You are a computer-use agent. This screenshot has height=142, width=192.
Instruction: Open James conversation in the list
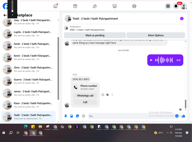point(28,93)
